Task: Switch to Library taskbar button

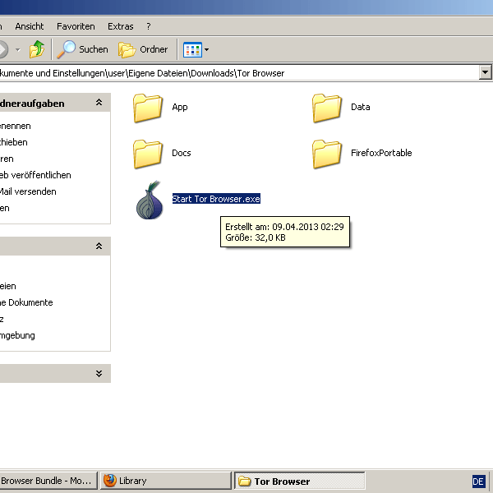Action: [x=166, y=481]
